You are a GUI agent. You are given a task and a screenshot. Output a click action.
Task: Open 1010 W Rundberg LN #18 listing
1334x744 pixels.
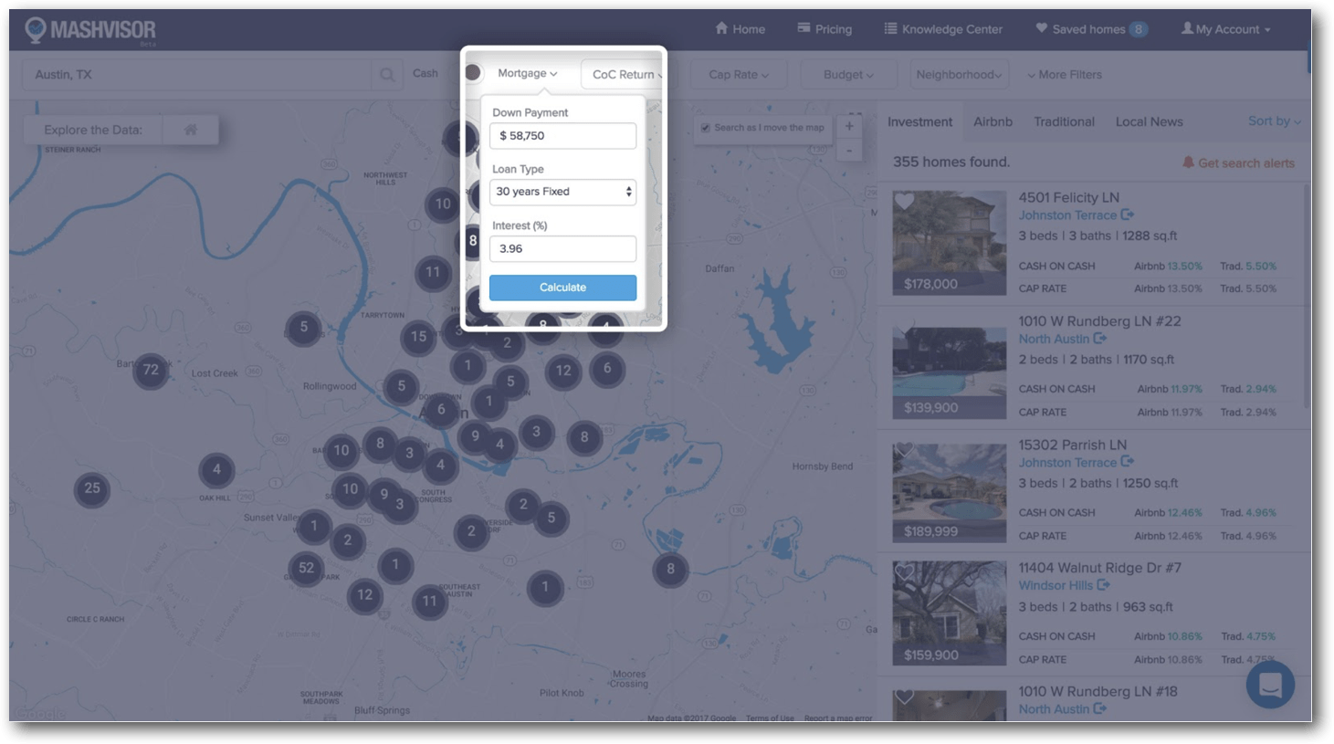pyautogui.click(x=1098, y=691)
